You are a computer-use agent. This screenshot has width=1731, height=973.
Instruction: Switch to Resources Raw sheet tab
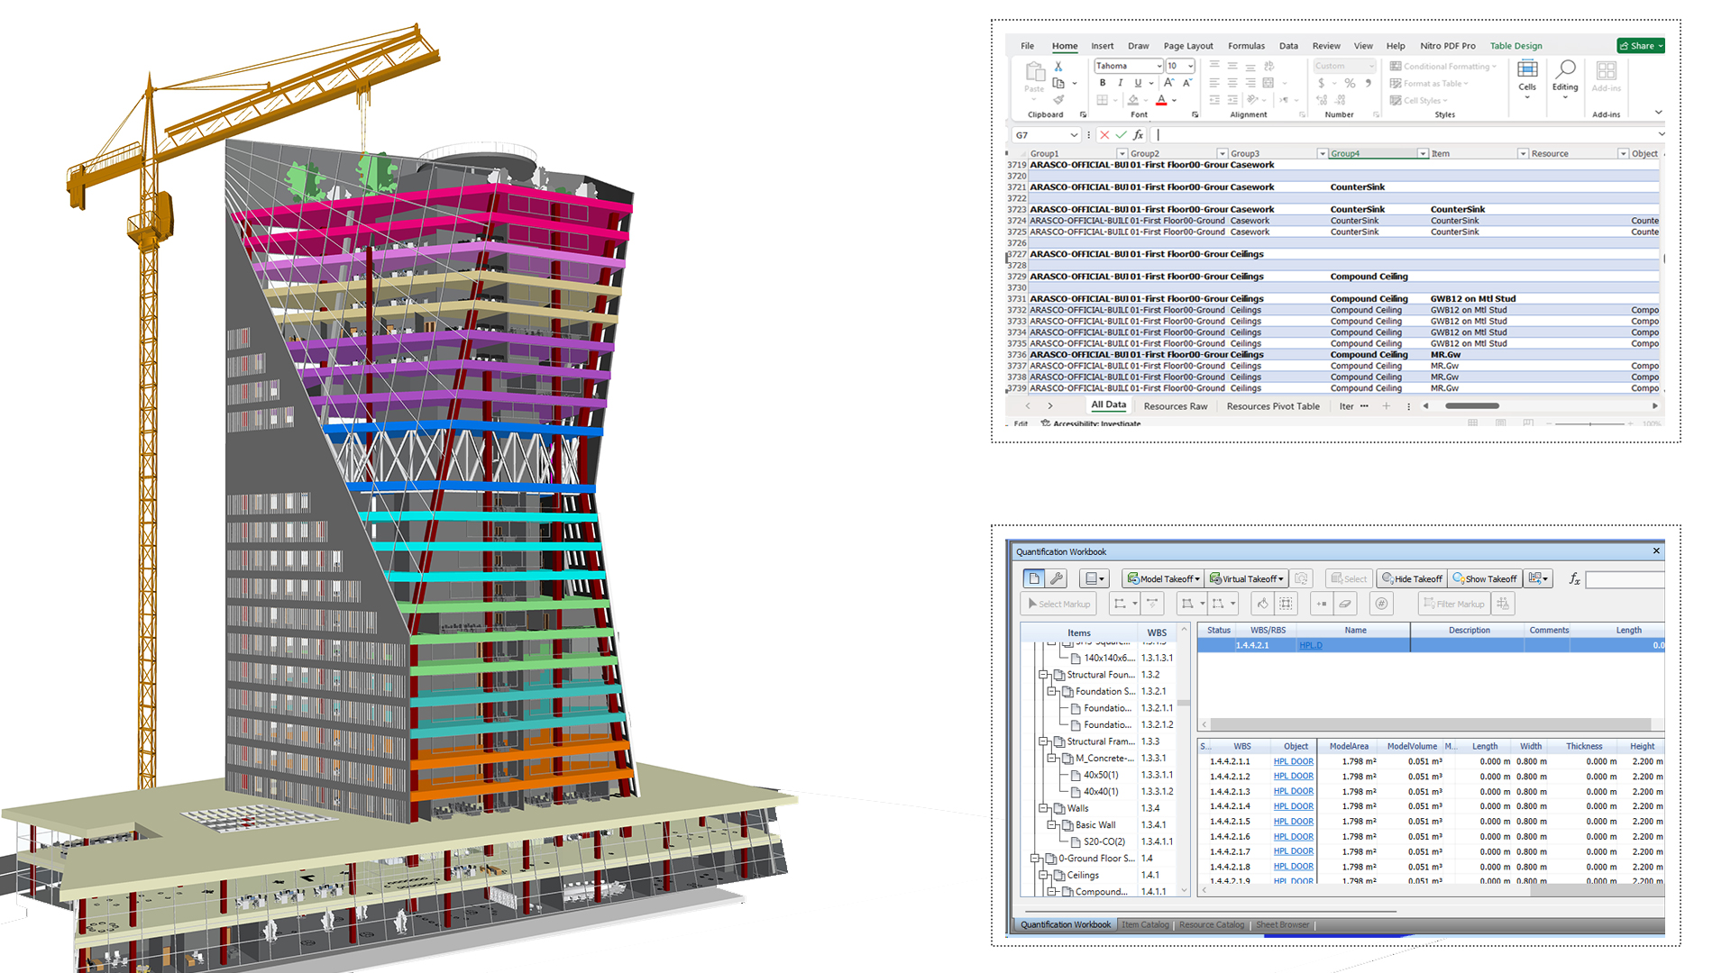(1176, 406)
